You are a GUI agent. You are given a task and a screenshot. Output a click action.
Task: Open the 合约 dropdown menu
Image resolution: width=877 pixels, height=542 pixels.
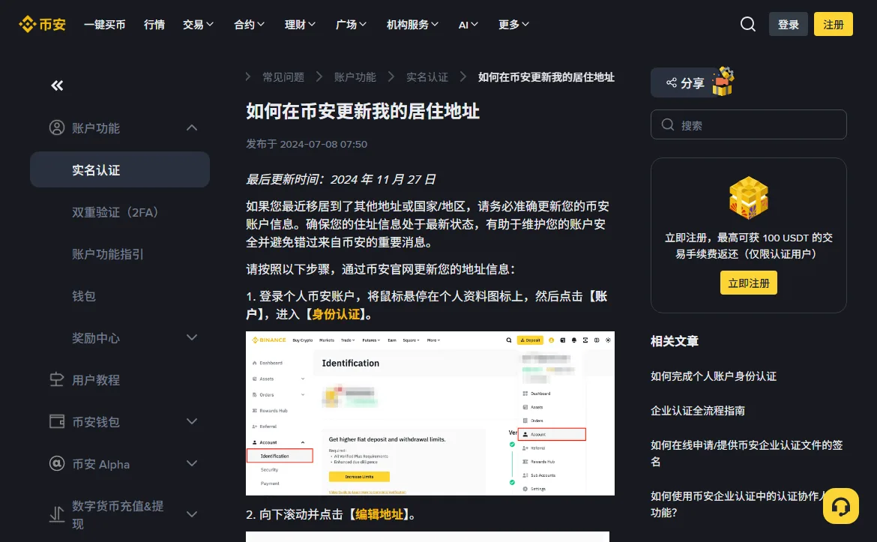click(x=249, y=25)
